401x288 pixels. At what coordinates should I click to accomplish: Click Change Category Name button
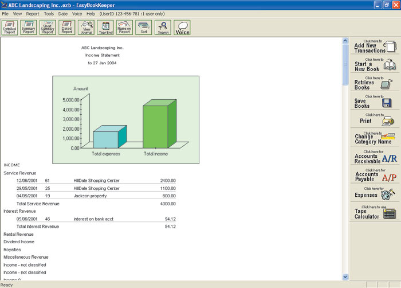click(375, 138)
